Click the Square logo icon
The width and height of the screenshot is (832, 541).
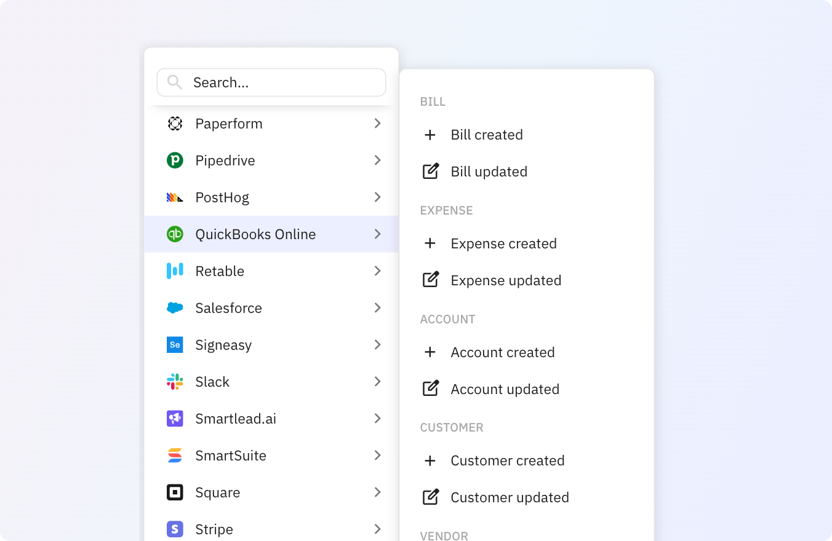[x=175, y=492]
